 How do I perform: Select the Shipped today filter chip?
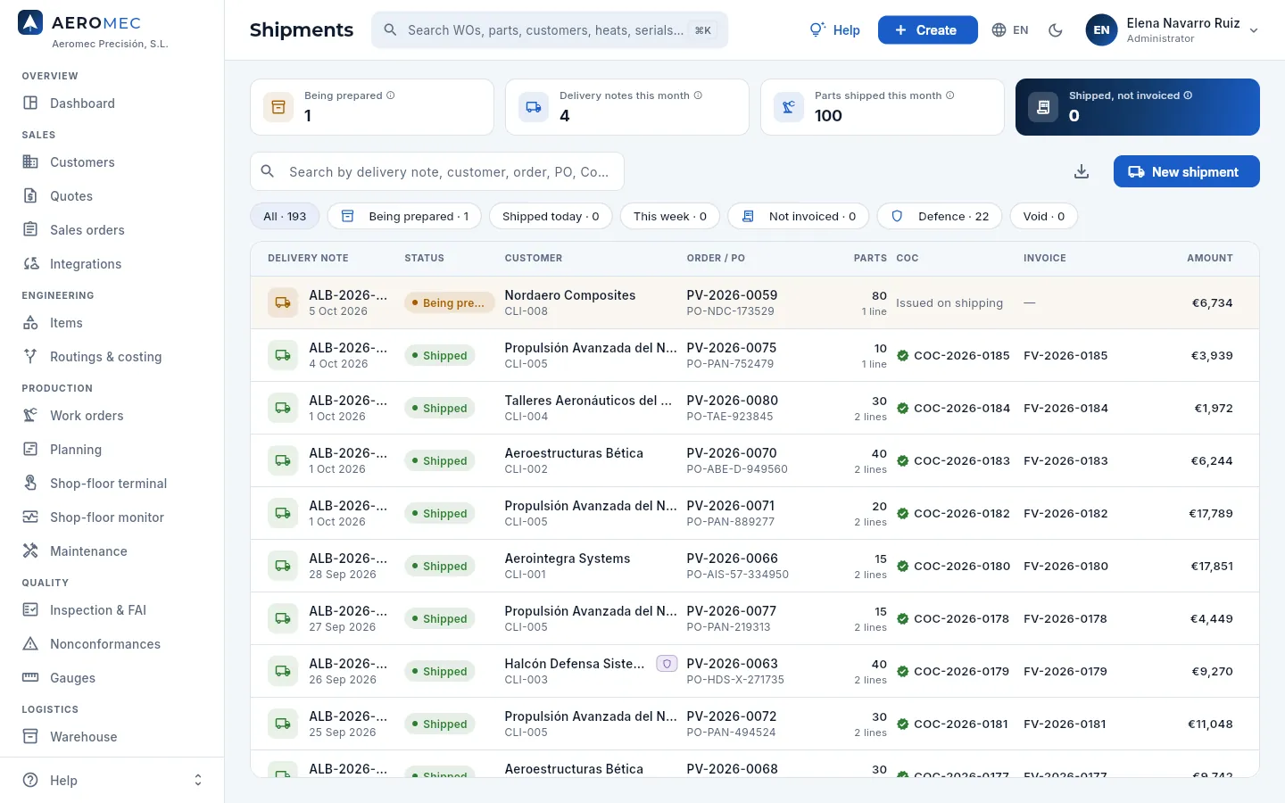point(551,216)
